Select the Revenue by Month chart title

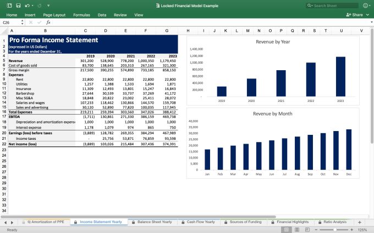(273, 113)
